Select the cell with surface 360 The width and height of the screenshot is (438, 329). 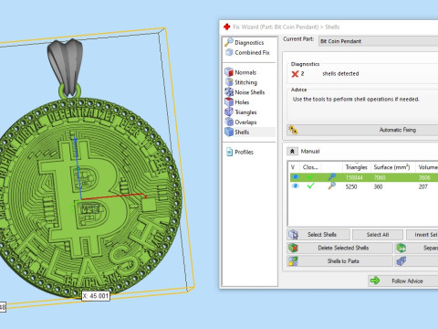coord(378,186)
